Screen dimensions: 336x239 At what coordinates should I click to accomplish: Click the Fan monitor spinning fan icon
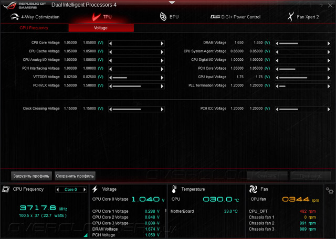point(253,189)
